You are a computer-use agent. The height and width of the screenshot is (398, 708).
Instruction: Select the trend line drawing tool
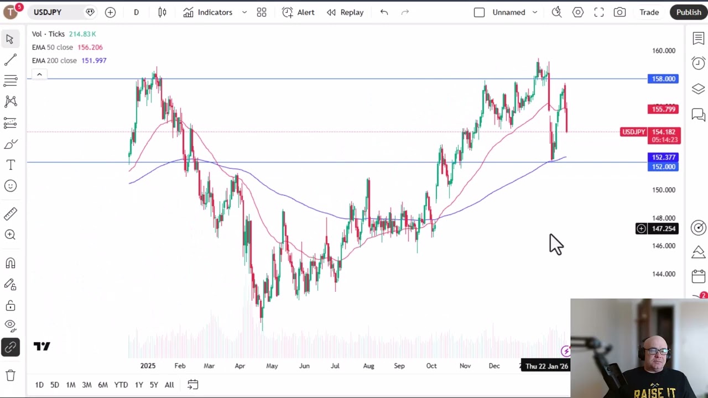point(10,60)
